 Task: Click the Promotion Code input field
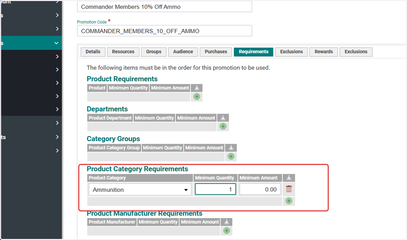(x=164, y=31)
